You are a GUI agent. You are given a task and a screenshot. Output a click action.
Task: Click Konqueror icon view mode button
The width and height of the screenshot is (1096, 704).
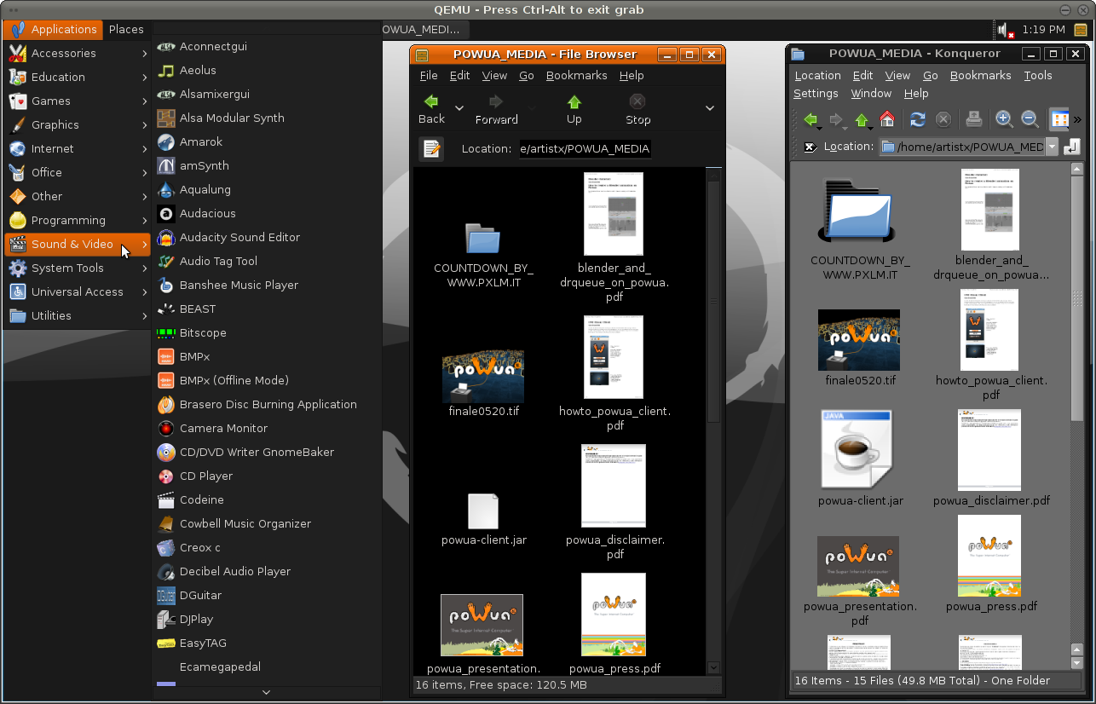1059,119
